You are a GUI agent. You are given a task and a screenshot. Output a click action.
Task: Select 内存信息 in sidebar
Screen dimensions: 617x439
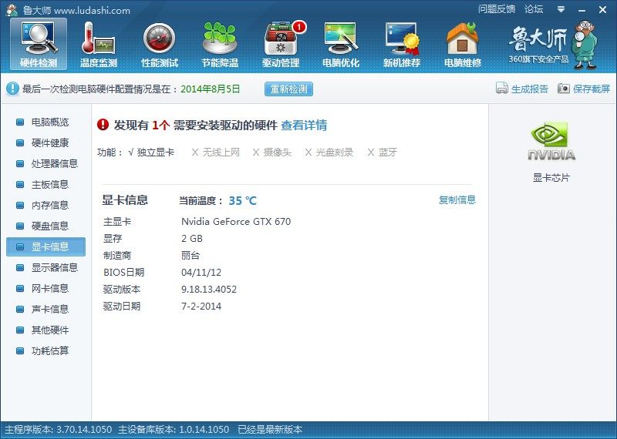click(49, 205)
